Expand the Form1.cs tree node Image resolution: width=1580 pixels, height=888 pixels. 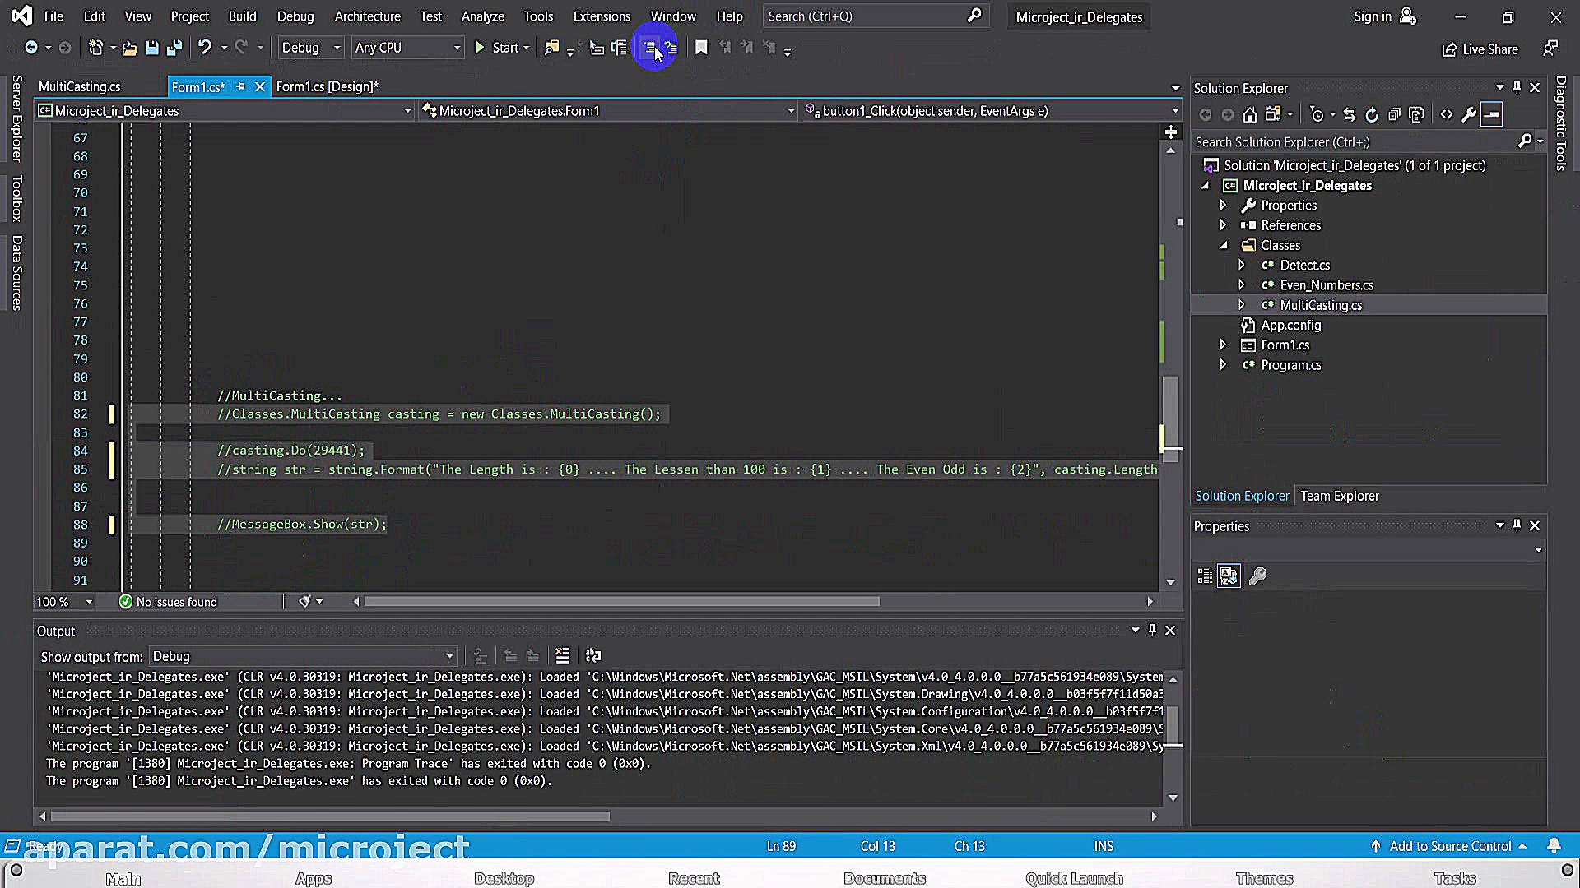click(x=1223, y=345)
